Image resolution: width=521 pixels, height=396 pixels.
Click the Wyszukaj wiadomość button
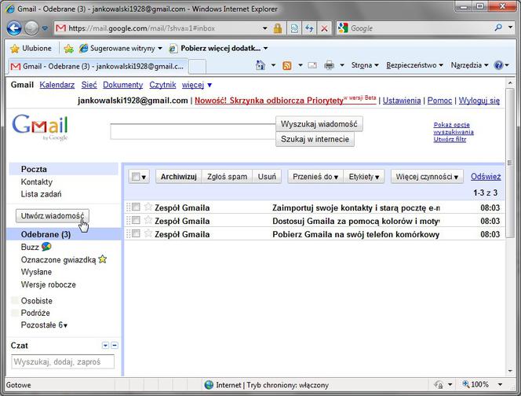[x=319, y=124]
